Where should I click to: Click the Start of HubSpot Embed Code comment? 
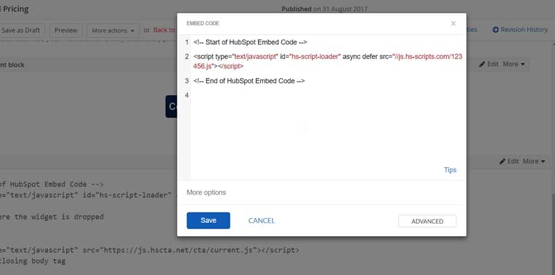[250, 42]
